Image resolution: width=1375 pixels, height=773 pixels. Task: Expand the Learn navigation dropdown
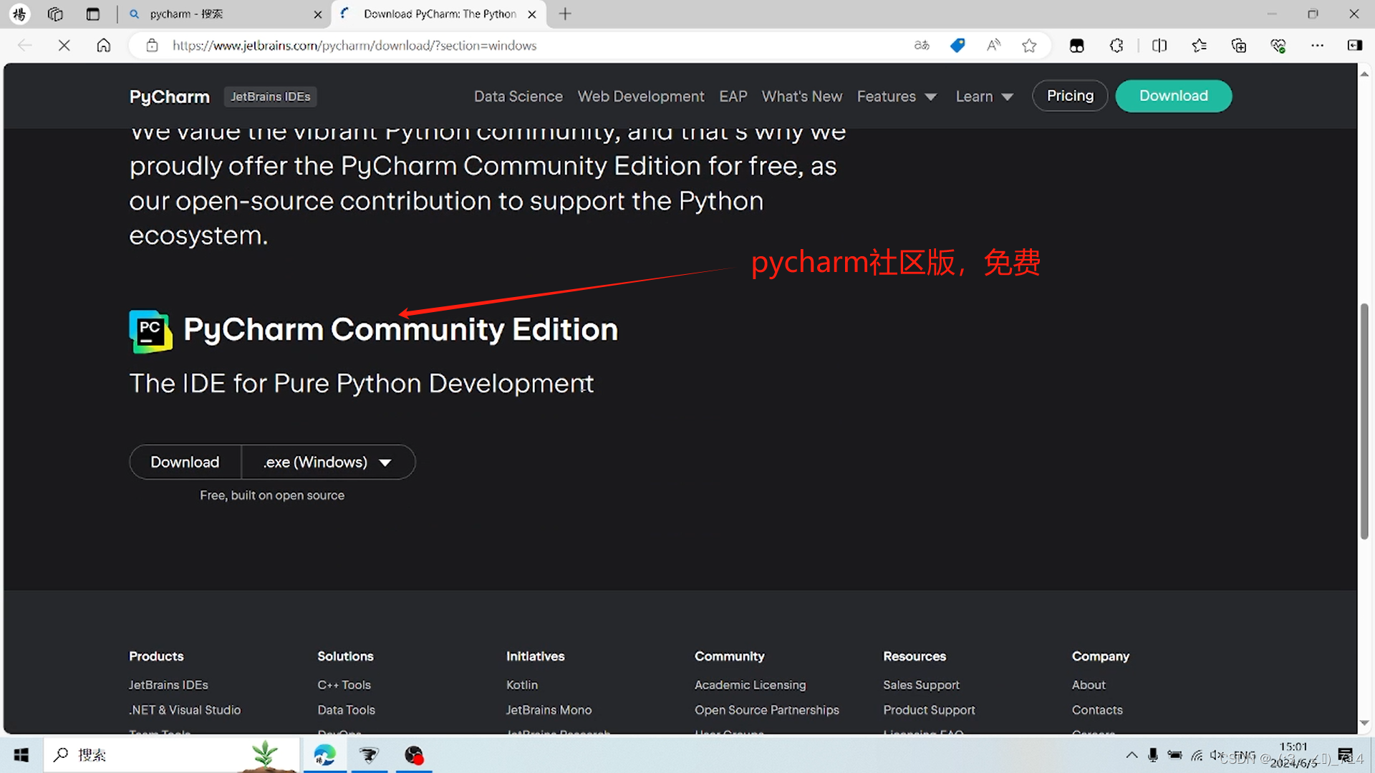(x=984, y=96)
